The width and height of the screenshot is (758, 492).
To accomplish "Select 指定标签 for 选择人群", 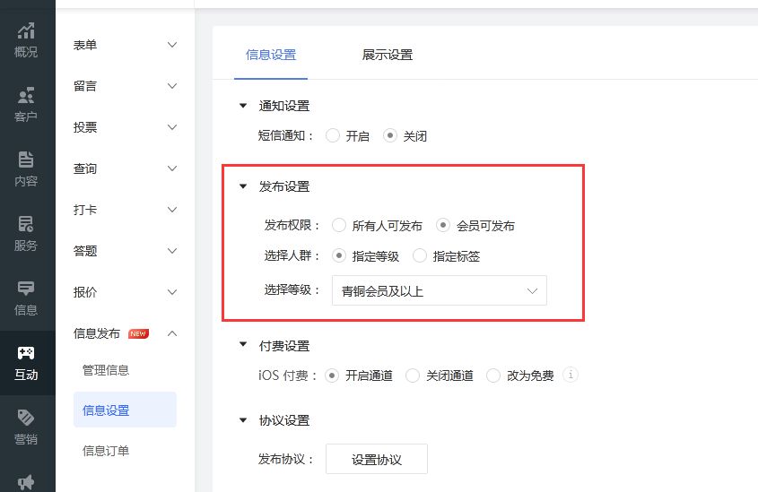I will tap(420, 256).
